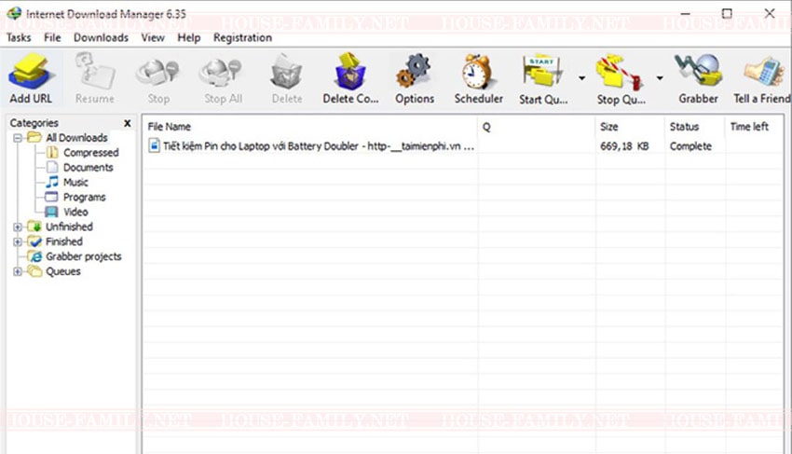This screenshot has height=454, width=792.
Task: Click the file icon of the Battery Doubler download
Action: click(154, 145)
